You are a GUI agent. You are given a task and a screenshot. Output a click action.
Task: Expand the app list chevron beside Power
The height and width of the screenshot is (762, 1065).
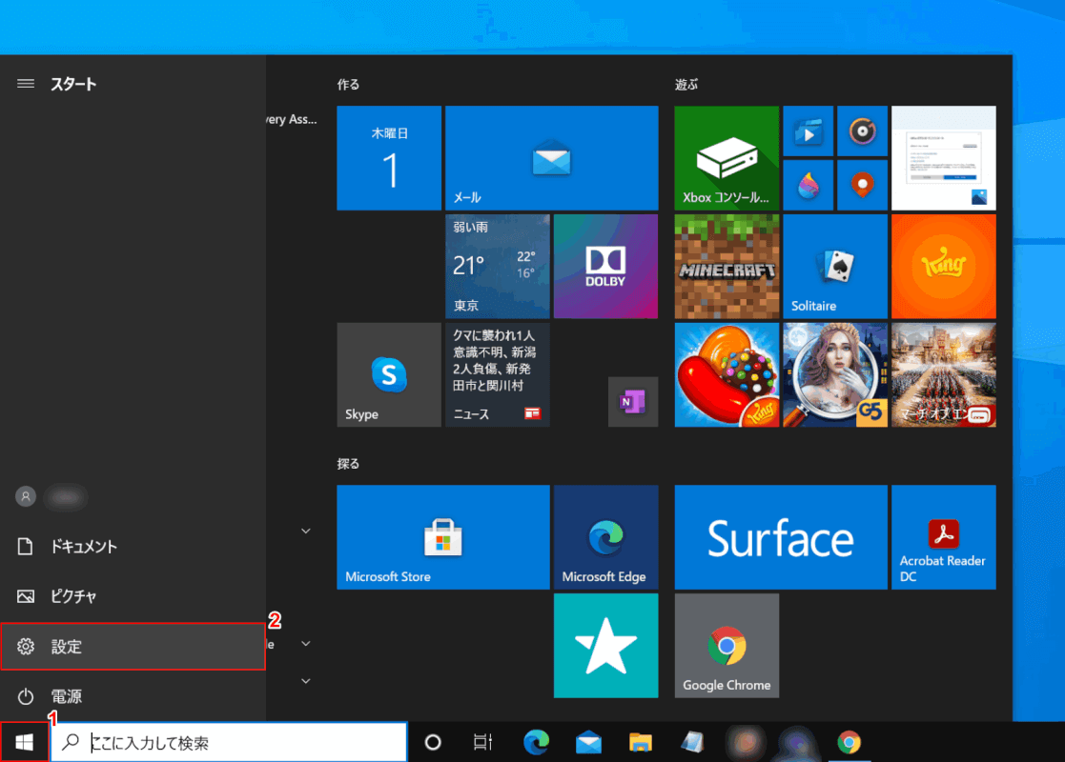click(306, 680)
